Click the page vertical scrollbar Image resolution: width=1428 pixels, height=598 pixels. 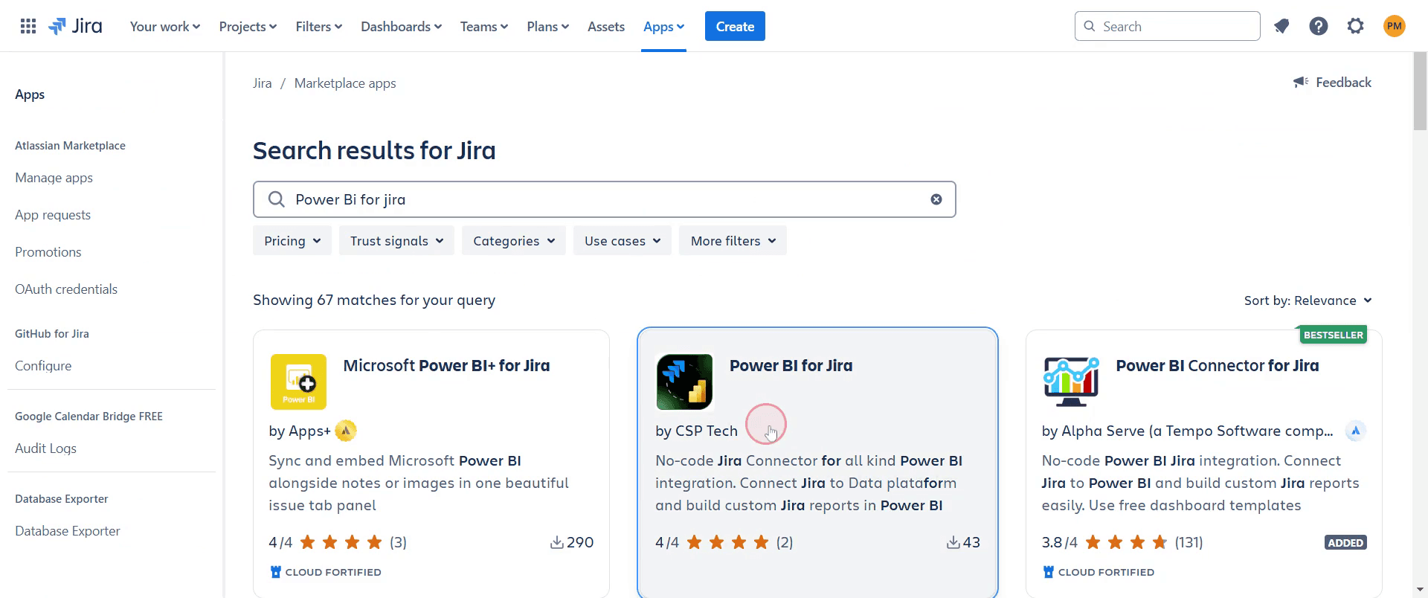tap(1420, 93)
